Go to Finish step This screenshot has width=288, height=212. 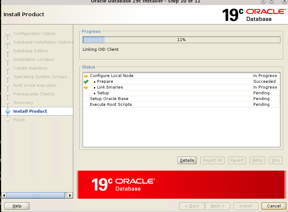point(19,120)
